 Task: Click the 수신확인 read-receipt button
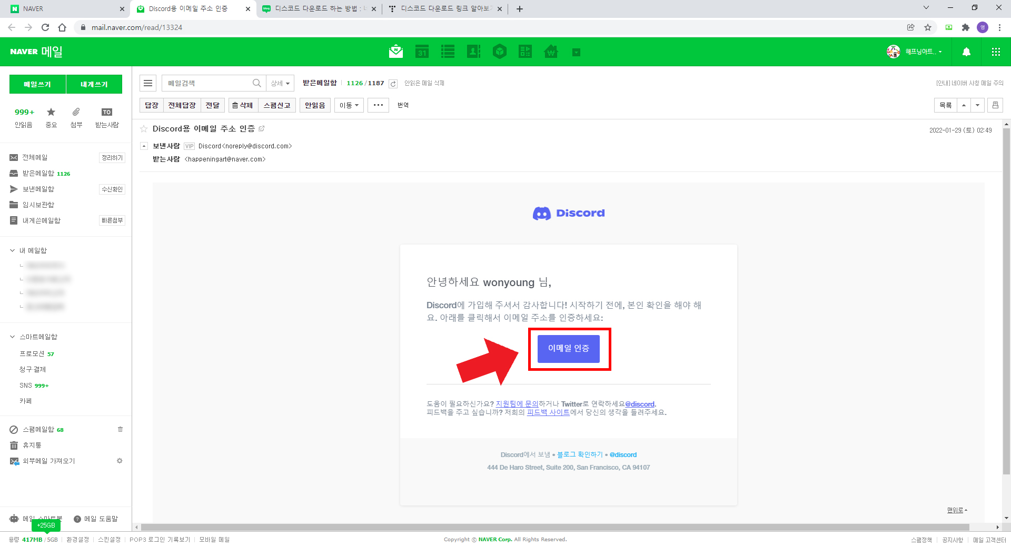(112, 189)
